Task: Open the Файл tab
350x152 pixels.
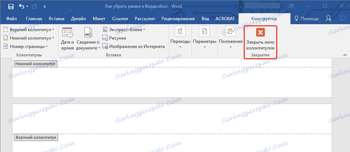Action: point(11,19)
